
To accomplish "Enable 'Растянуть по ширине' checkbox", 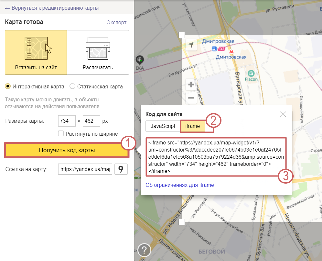I will (x=60, y=133).
